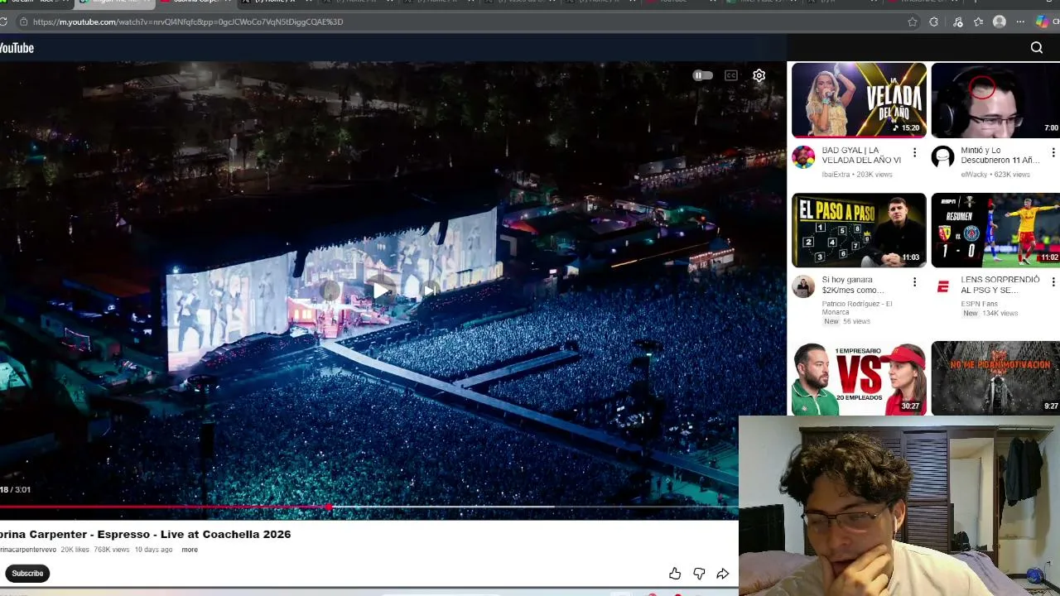Open the ESPN Fans channel avatar

pos(942,286)
